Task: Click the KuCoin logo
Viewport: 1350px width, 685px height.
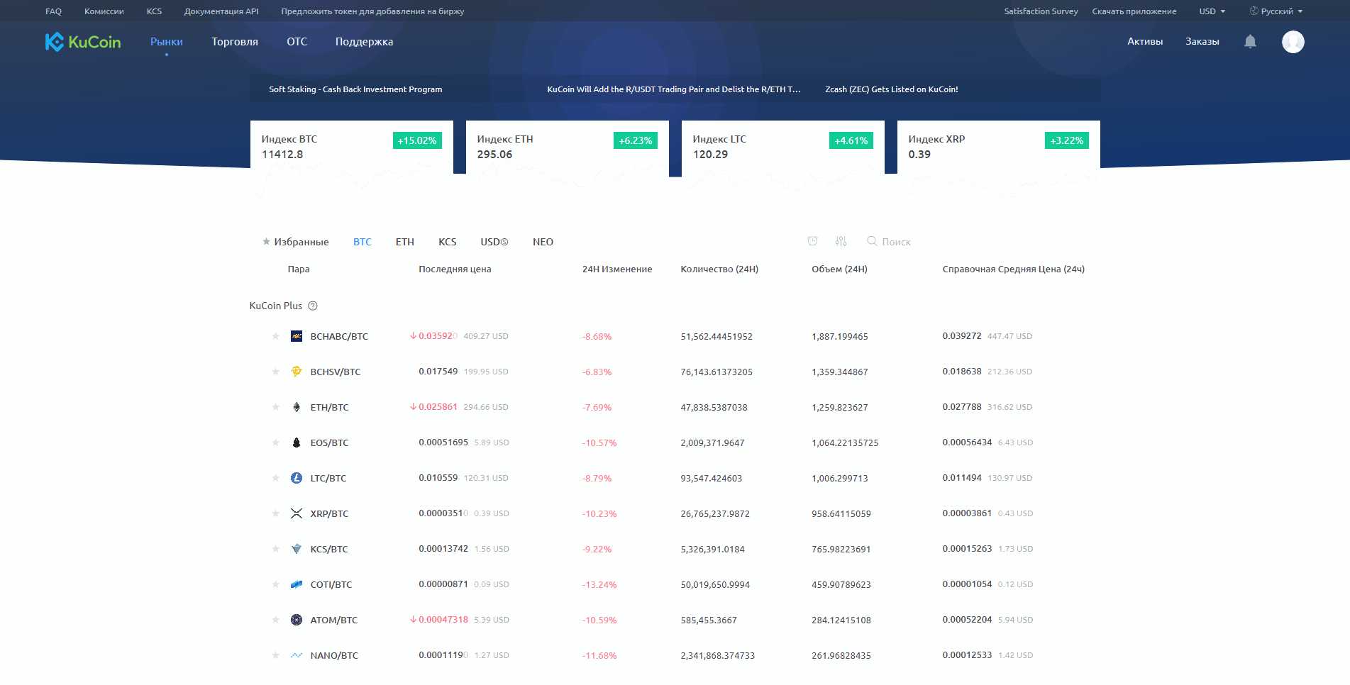Action: 83,42
